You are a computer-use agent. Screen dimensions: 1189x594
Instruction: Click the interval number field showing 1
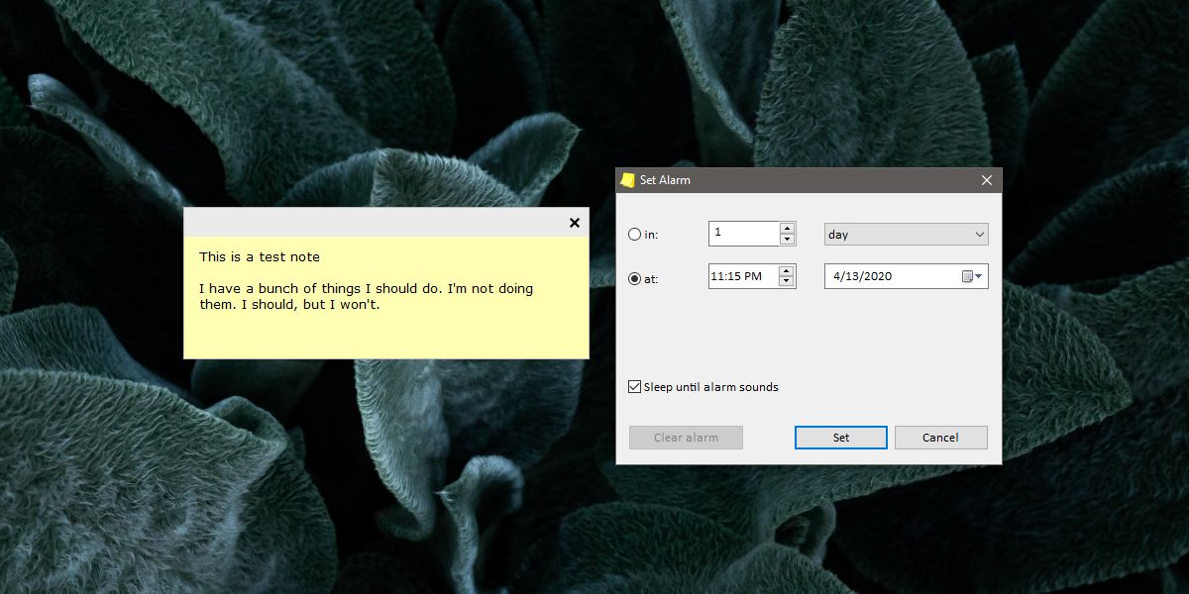[744, 234]
